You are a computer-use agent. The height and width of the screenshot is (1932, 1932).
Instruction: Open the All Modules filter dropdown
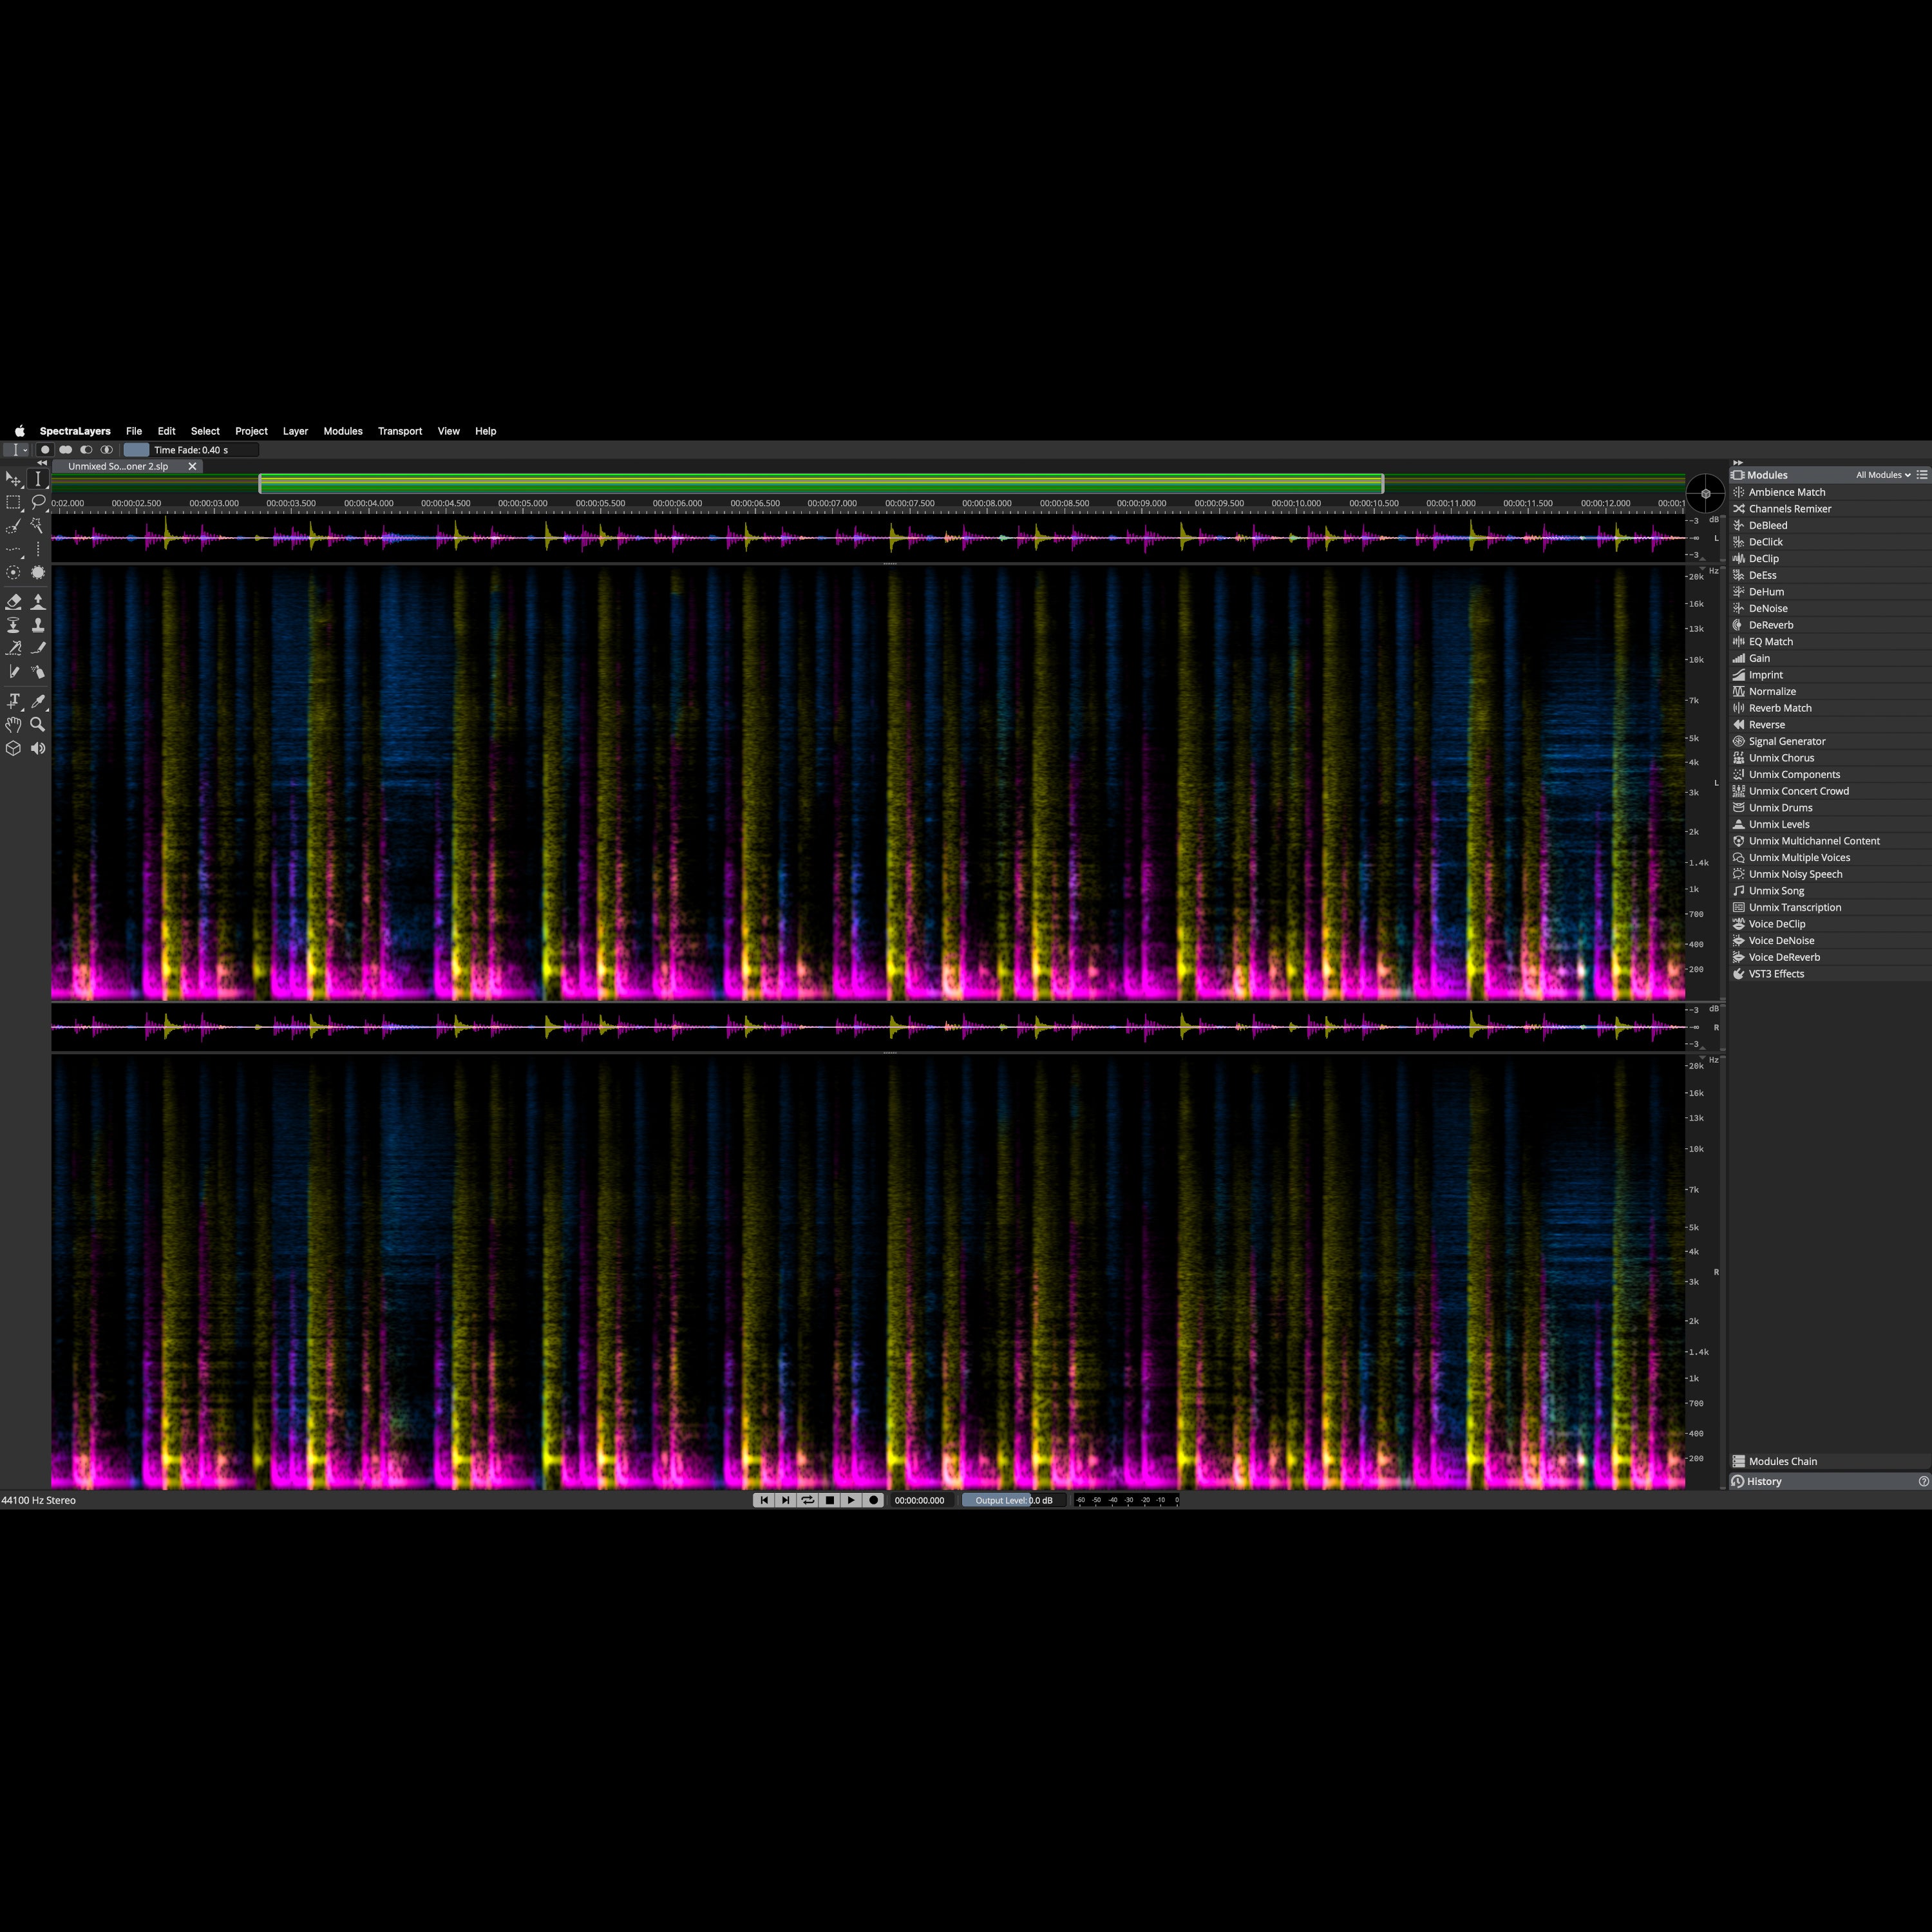(1883, 475)
